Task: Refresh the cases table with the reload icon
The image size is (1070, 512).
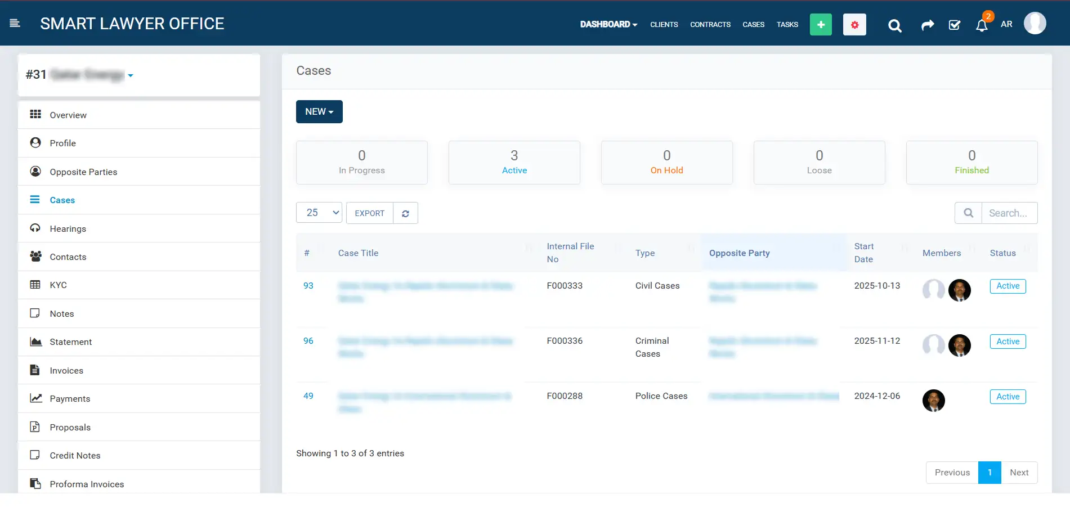Action: [x=405, y=213]
